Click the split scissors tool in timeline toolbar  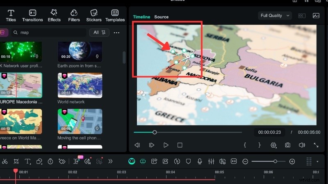pyautogui.click(x=5, y=162)
